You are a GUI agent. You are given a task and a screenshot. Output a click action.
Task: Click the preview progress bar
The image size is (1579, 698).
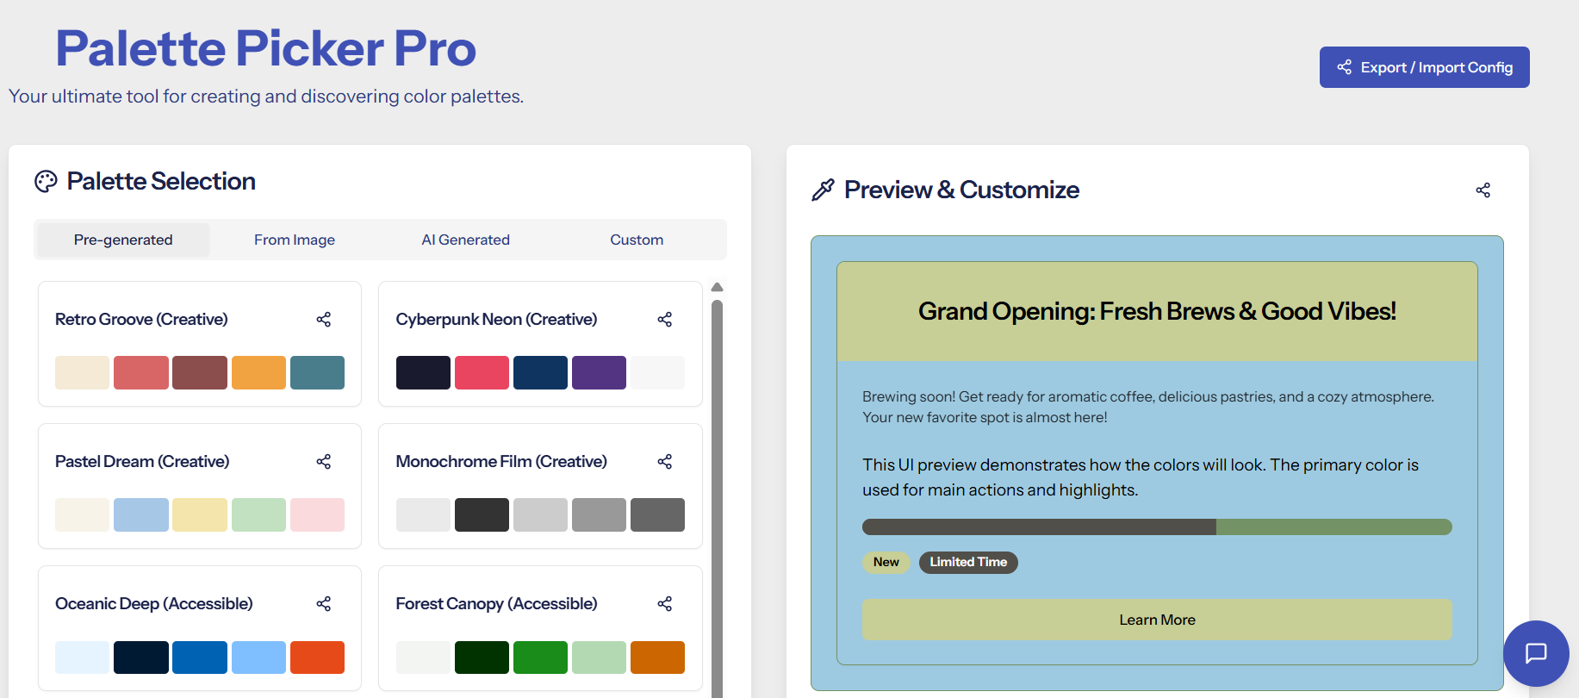(1157, 527)
